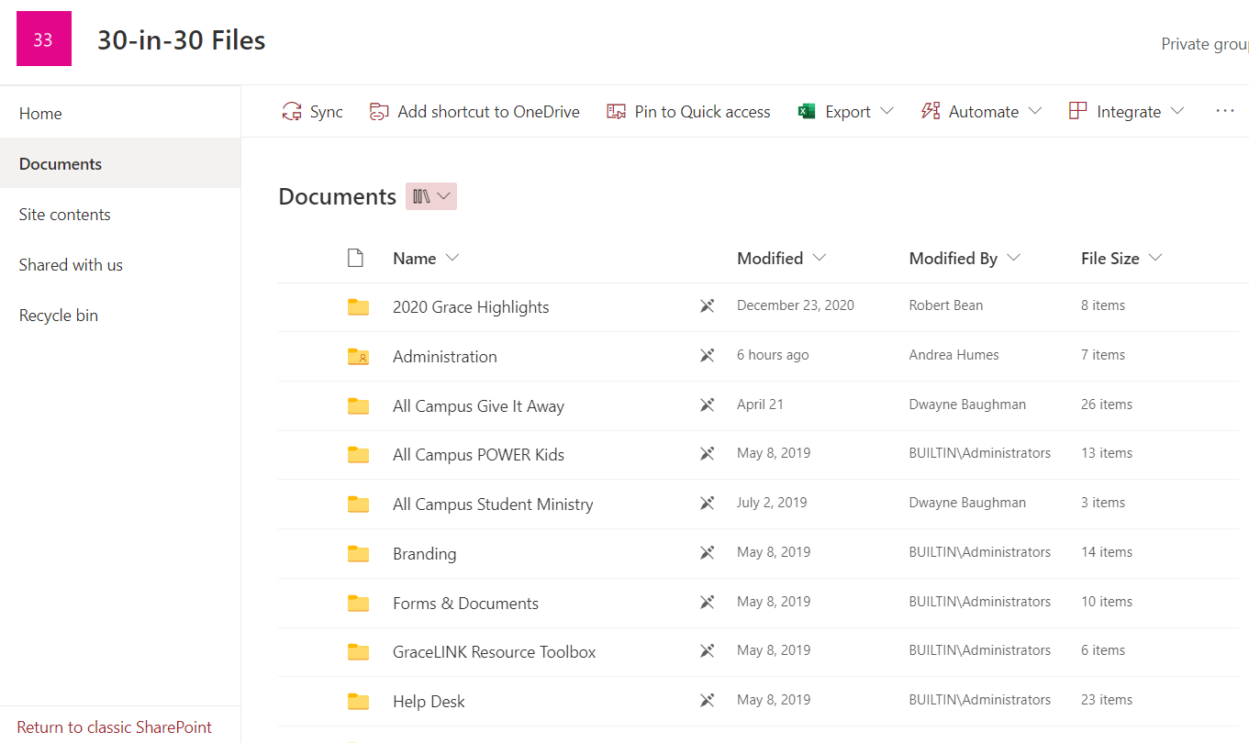Click pin icon on GraceLINK Resource Toolbox row
Screen dimensions: 1249x743
tap(707, 651)
